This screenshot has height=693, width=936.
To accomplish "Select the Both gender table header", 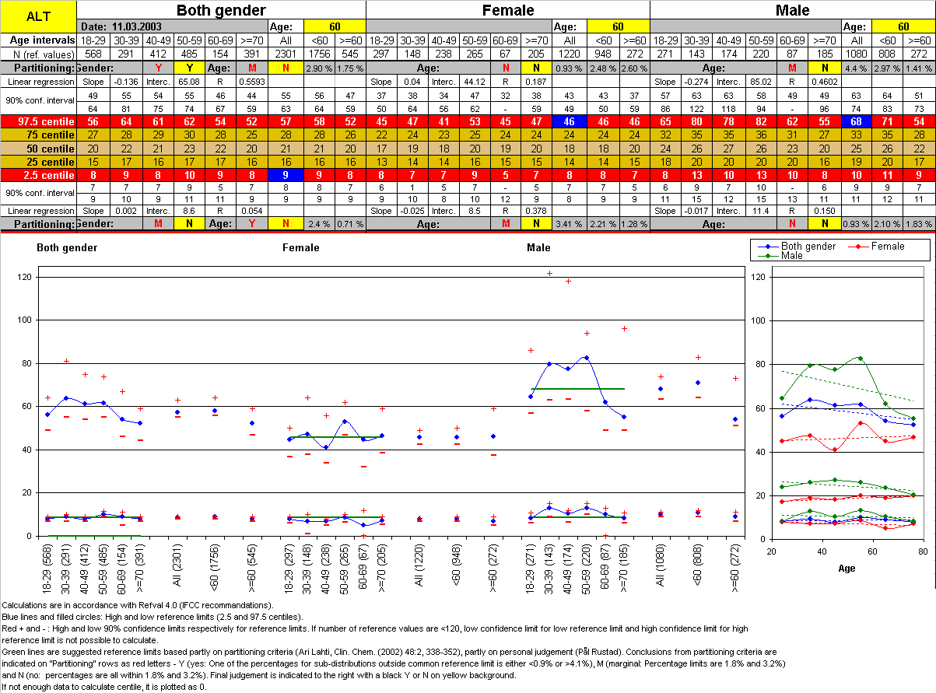I will tap(221, 10).
